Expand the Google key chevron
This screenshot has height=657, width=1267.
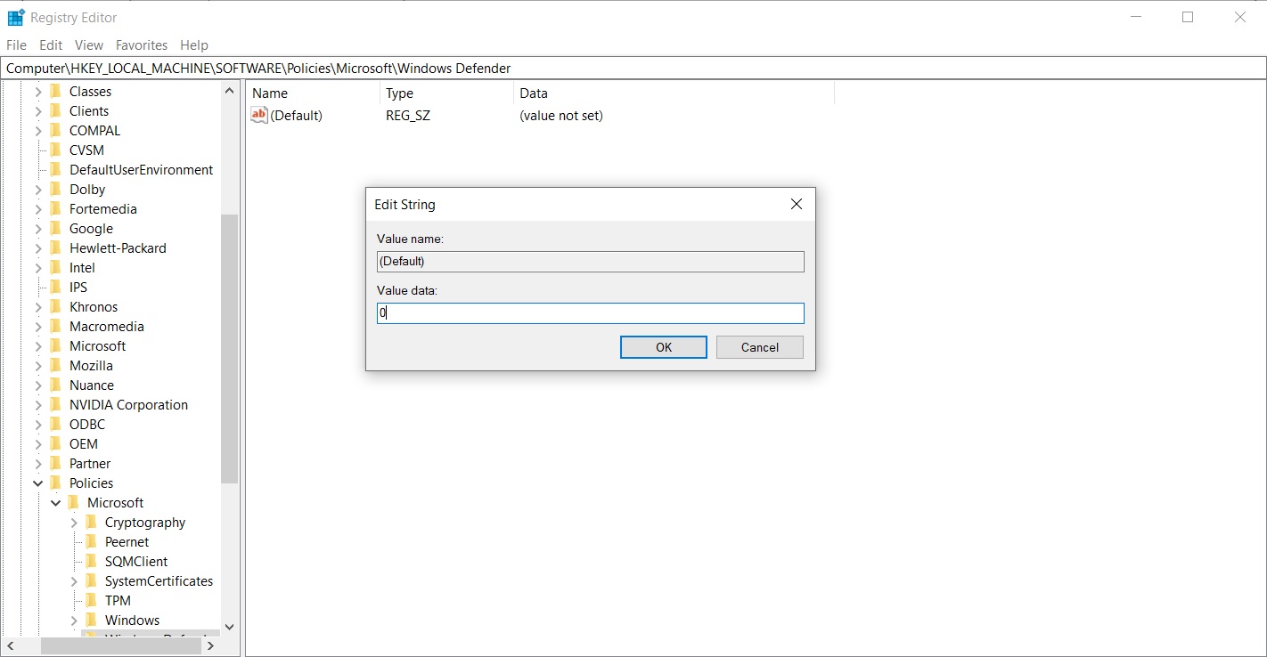(38, 228)
